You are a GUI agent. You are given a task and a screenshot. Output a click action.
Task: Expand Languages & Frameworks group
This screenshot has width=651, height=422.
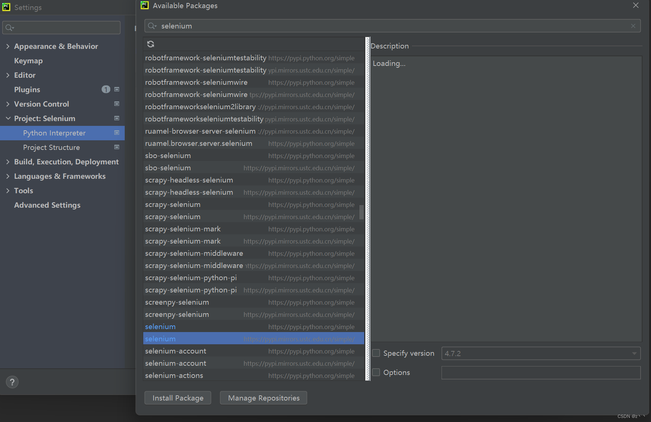pyautogui.click(x=8, y=176)
